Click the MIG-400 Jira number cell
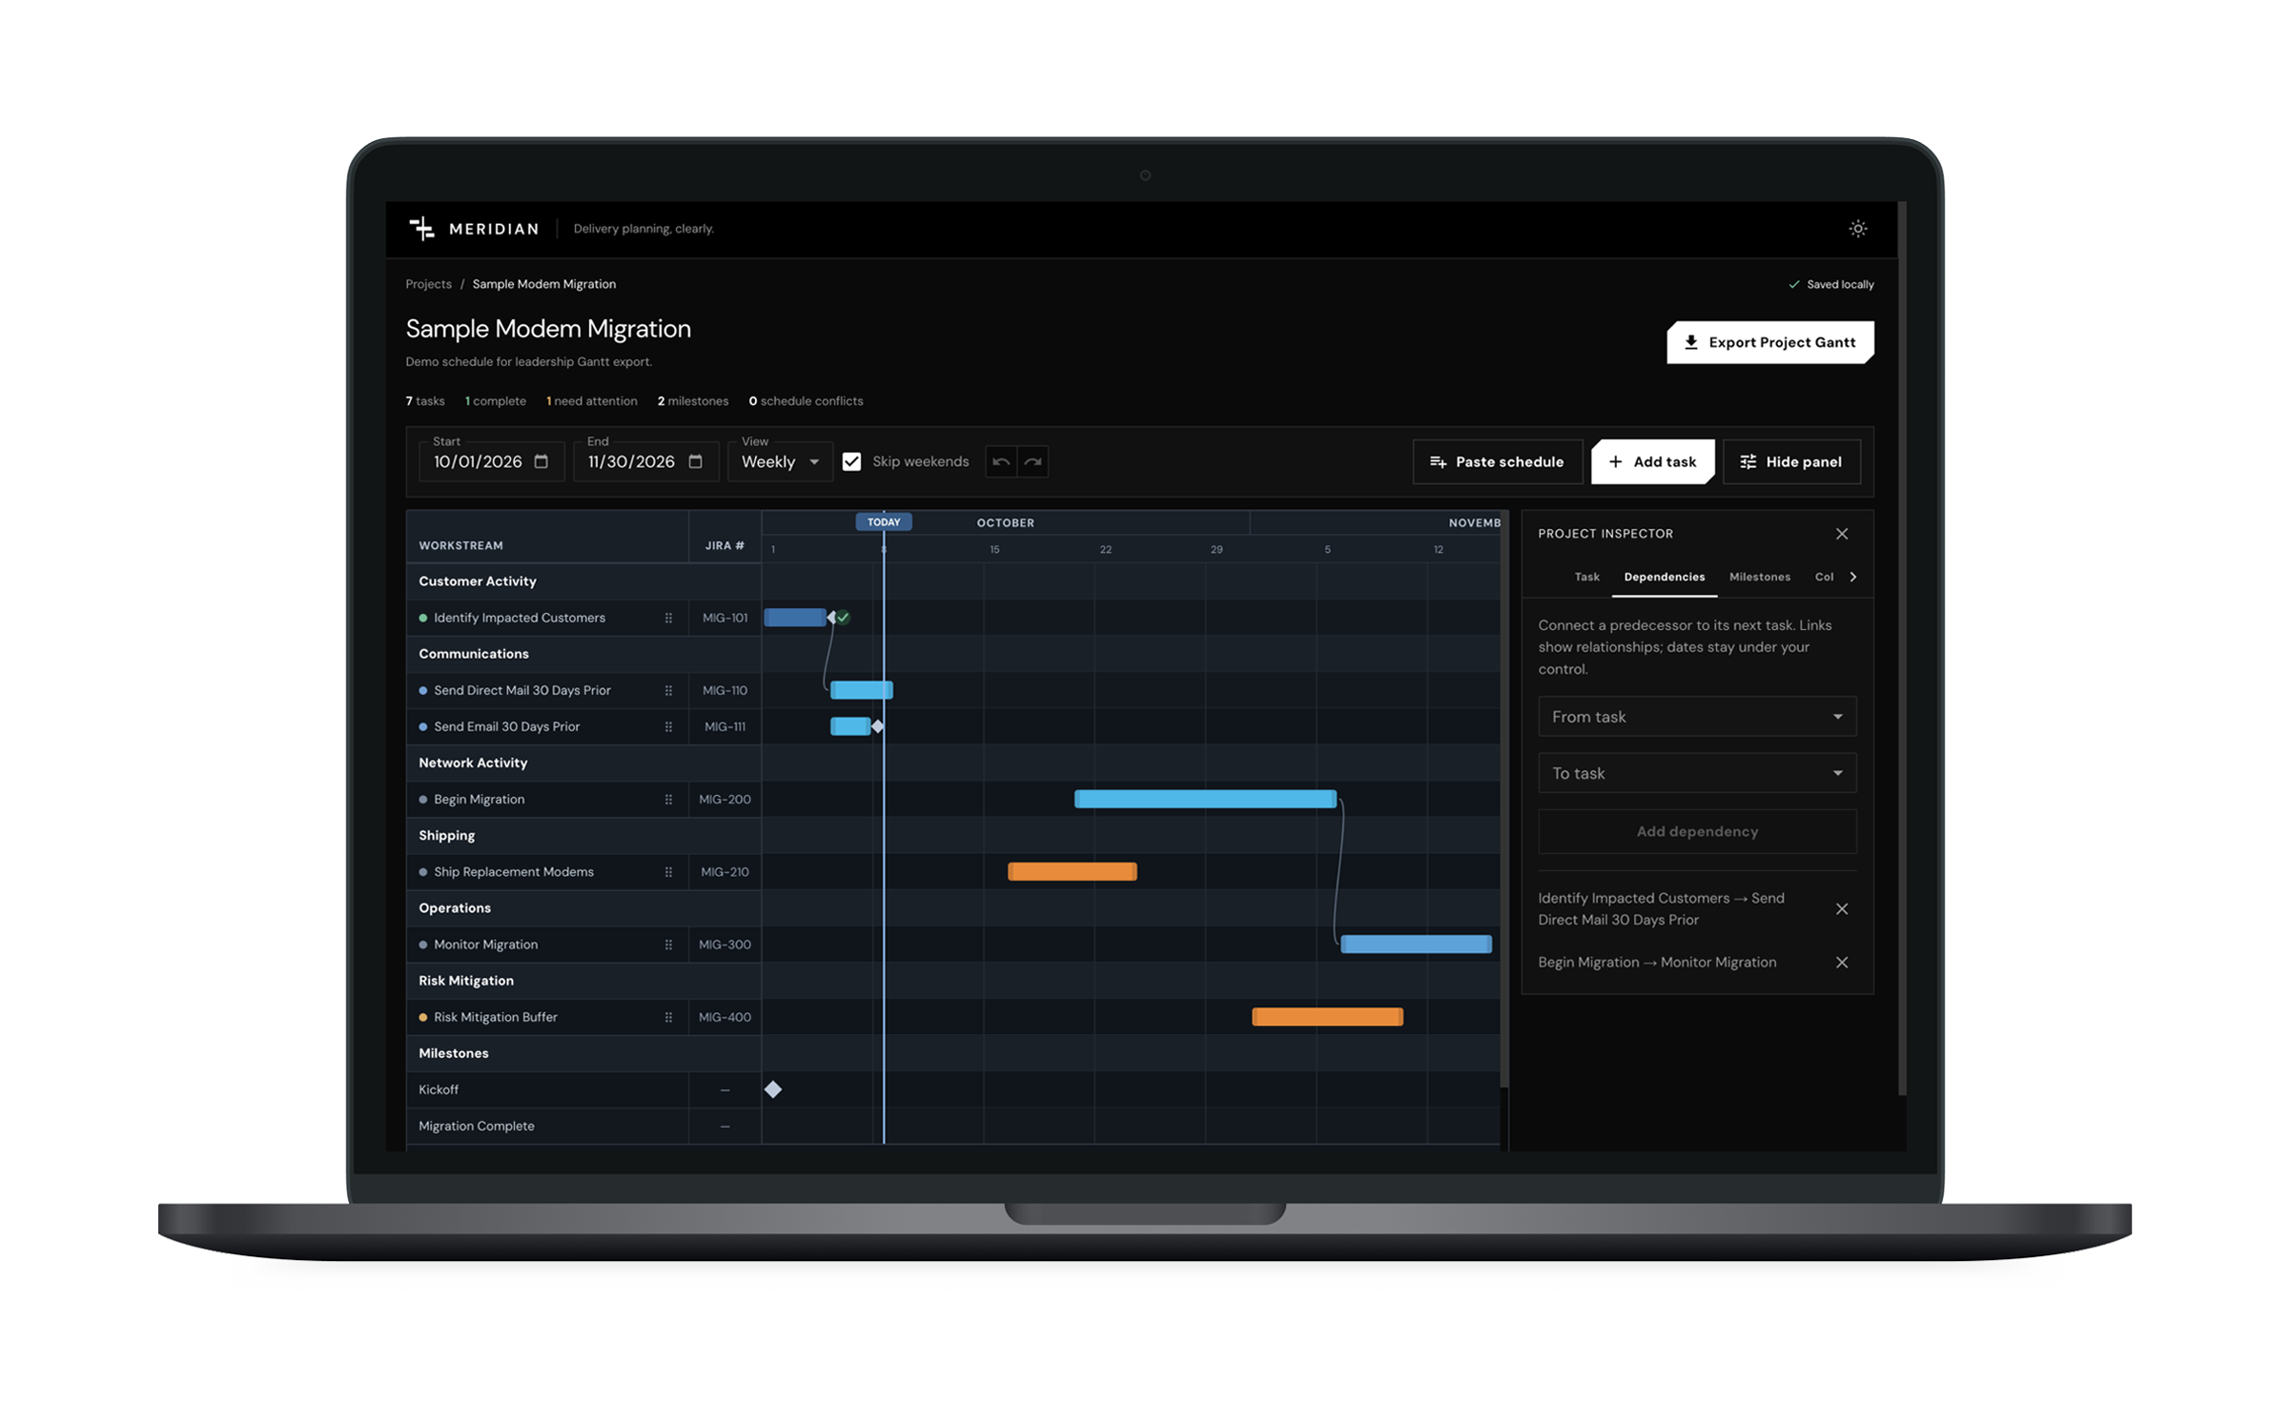2290x1424 pixels. 725,1017
